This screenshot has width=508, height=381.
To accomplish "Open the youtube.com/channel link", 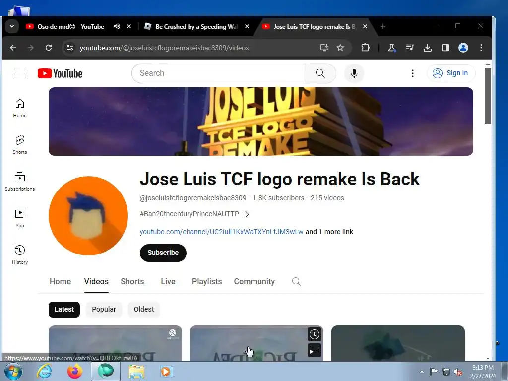I will click(x=221, y=232).
